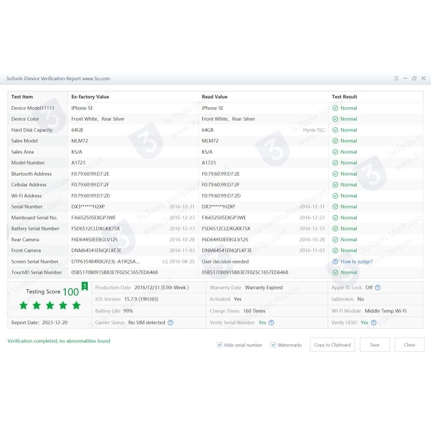Image resolution: width=431 pixels, height=431 pixels.
Task: Click the green badge beside Testing Score 100
Action: [85, 286]
